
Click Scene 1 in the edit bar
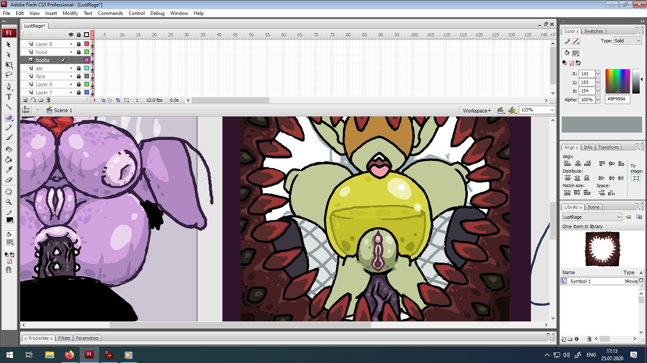coord(63,110)
